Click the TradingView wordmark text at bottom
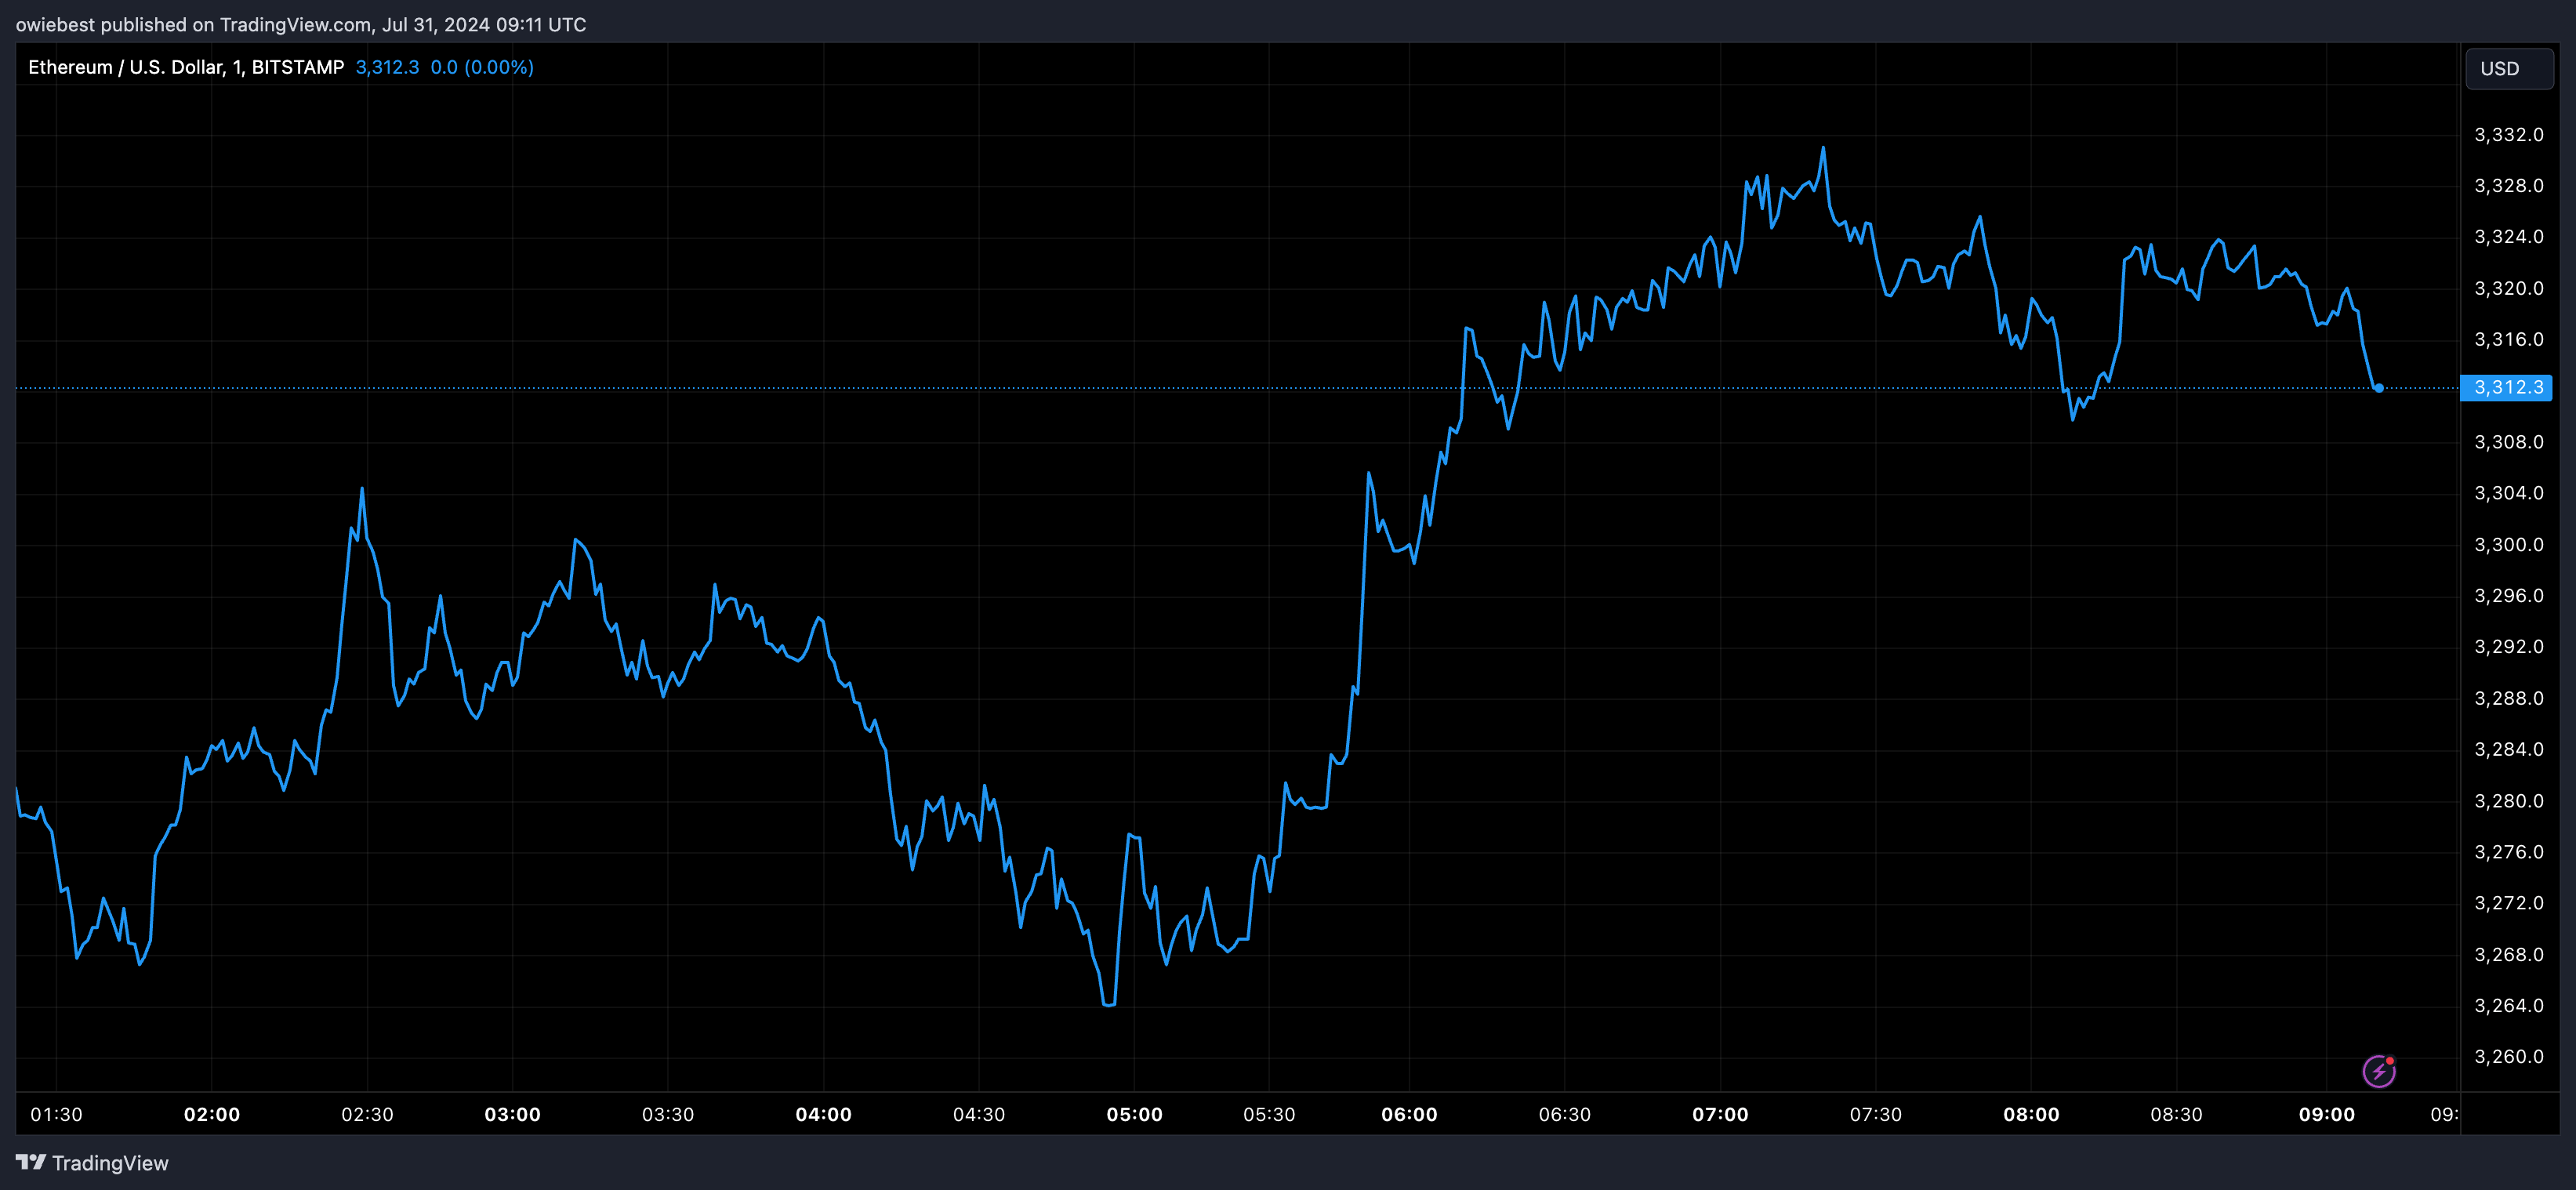This screenshot has width=2576, height=1190. pyautogui.click(x=110, y=1163)
